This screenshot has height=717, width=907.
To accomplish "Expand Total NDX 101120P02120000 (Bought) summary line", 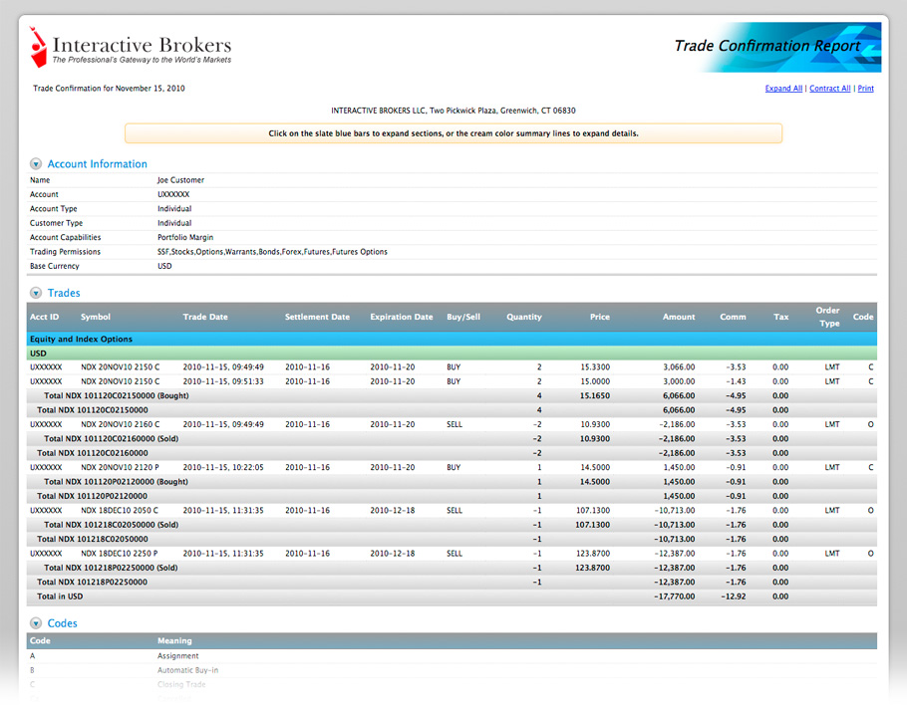I will pos(452,482).
